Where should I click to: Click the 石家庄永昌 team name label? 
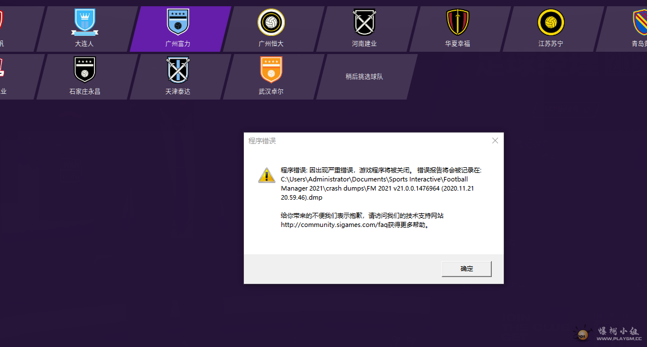pos(85,91)
